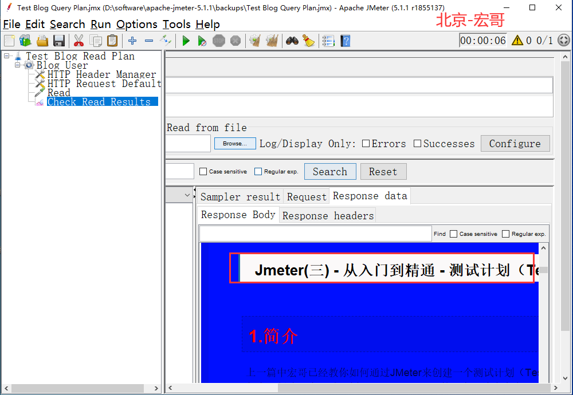Tick Case sensitive beside Find in Response Body
The height and width of the screenshot is (395, 573).
(453, 234)
